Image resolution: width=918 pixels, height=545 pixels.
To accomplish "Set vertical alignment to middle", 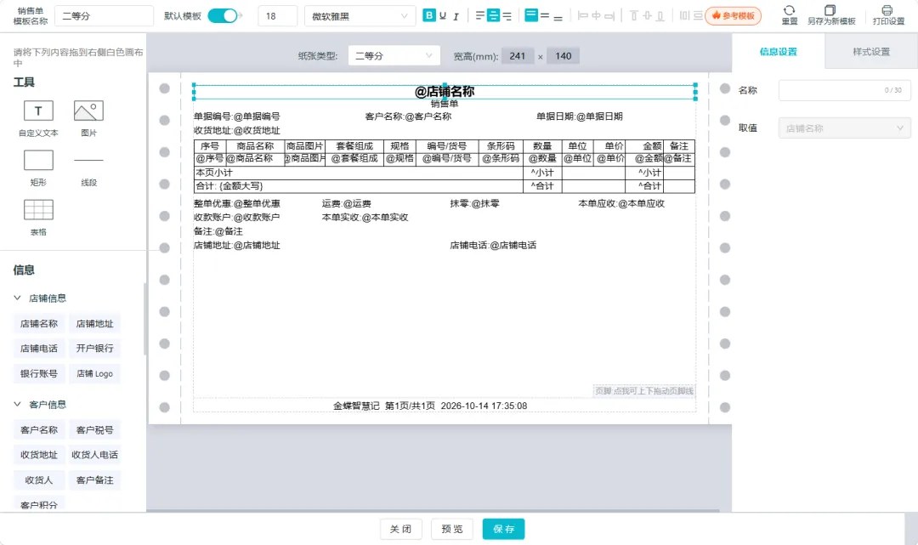I will 545,16.
